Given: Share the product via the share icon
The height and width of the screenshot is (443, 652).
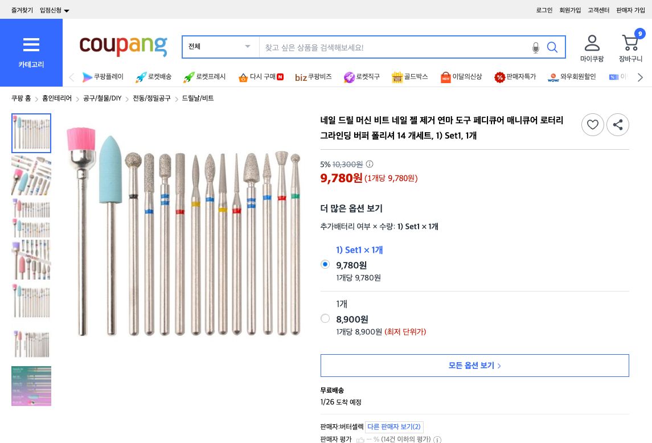Looking at the screenshot, I should click(x=618, y=124).
